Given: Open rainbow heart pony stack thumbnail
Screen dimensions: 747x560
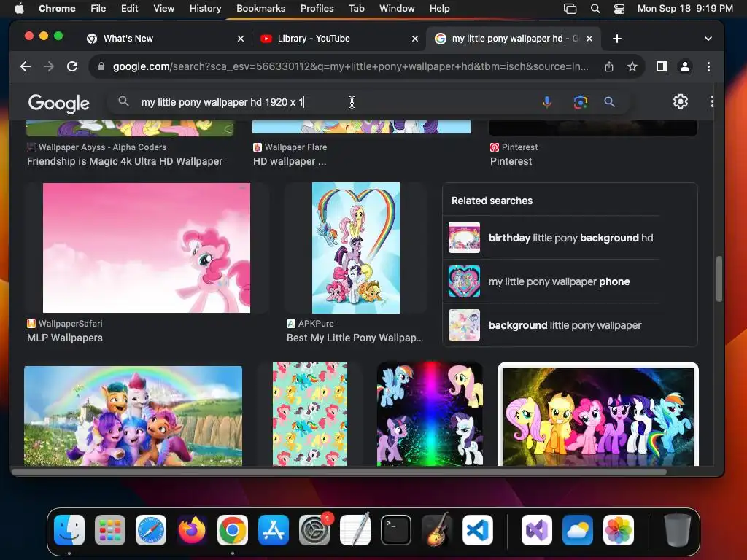Looking at the screenshot, I should click(x=356, y=248).
